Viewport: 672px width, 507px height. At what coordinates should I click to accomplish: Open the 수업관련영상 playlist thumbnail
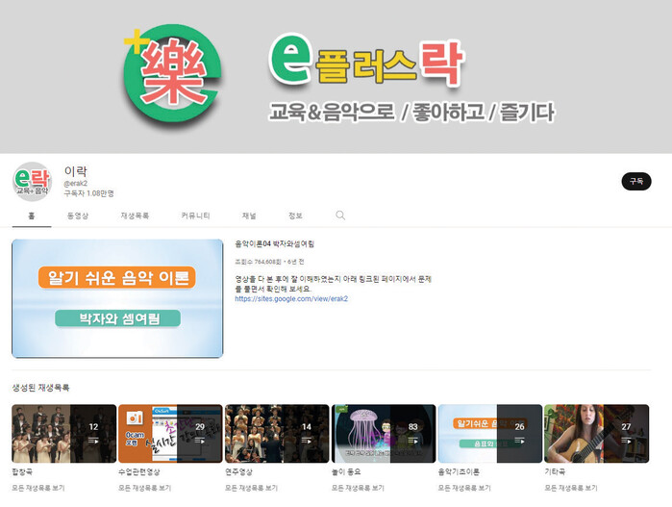[x=170, y=434]
